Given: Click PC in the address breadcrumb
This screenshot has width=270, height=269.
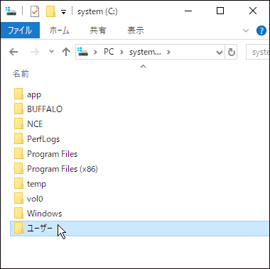Looking at the screenshot, I should point(109,52).
